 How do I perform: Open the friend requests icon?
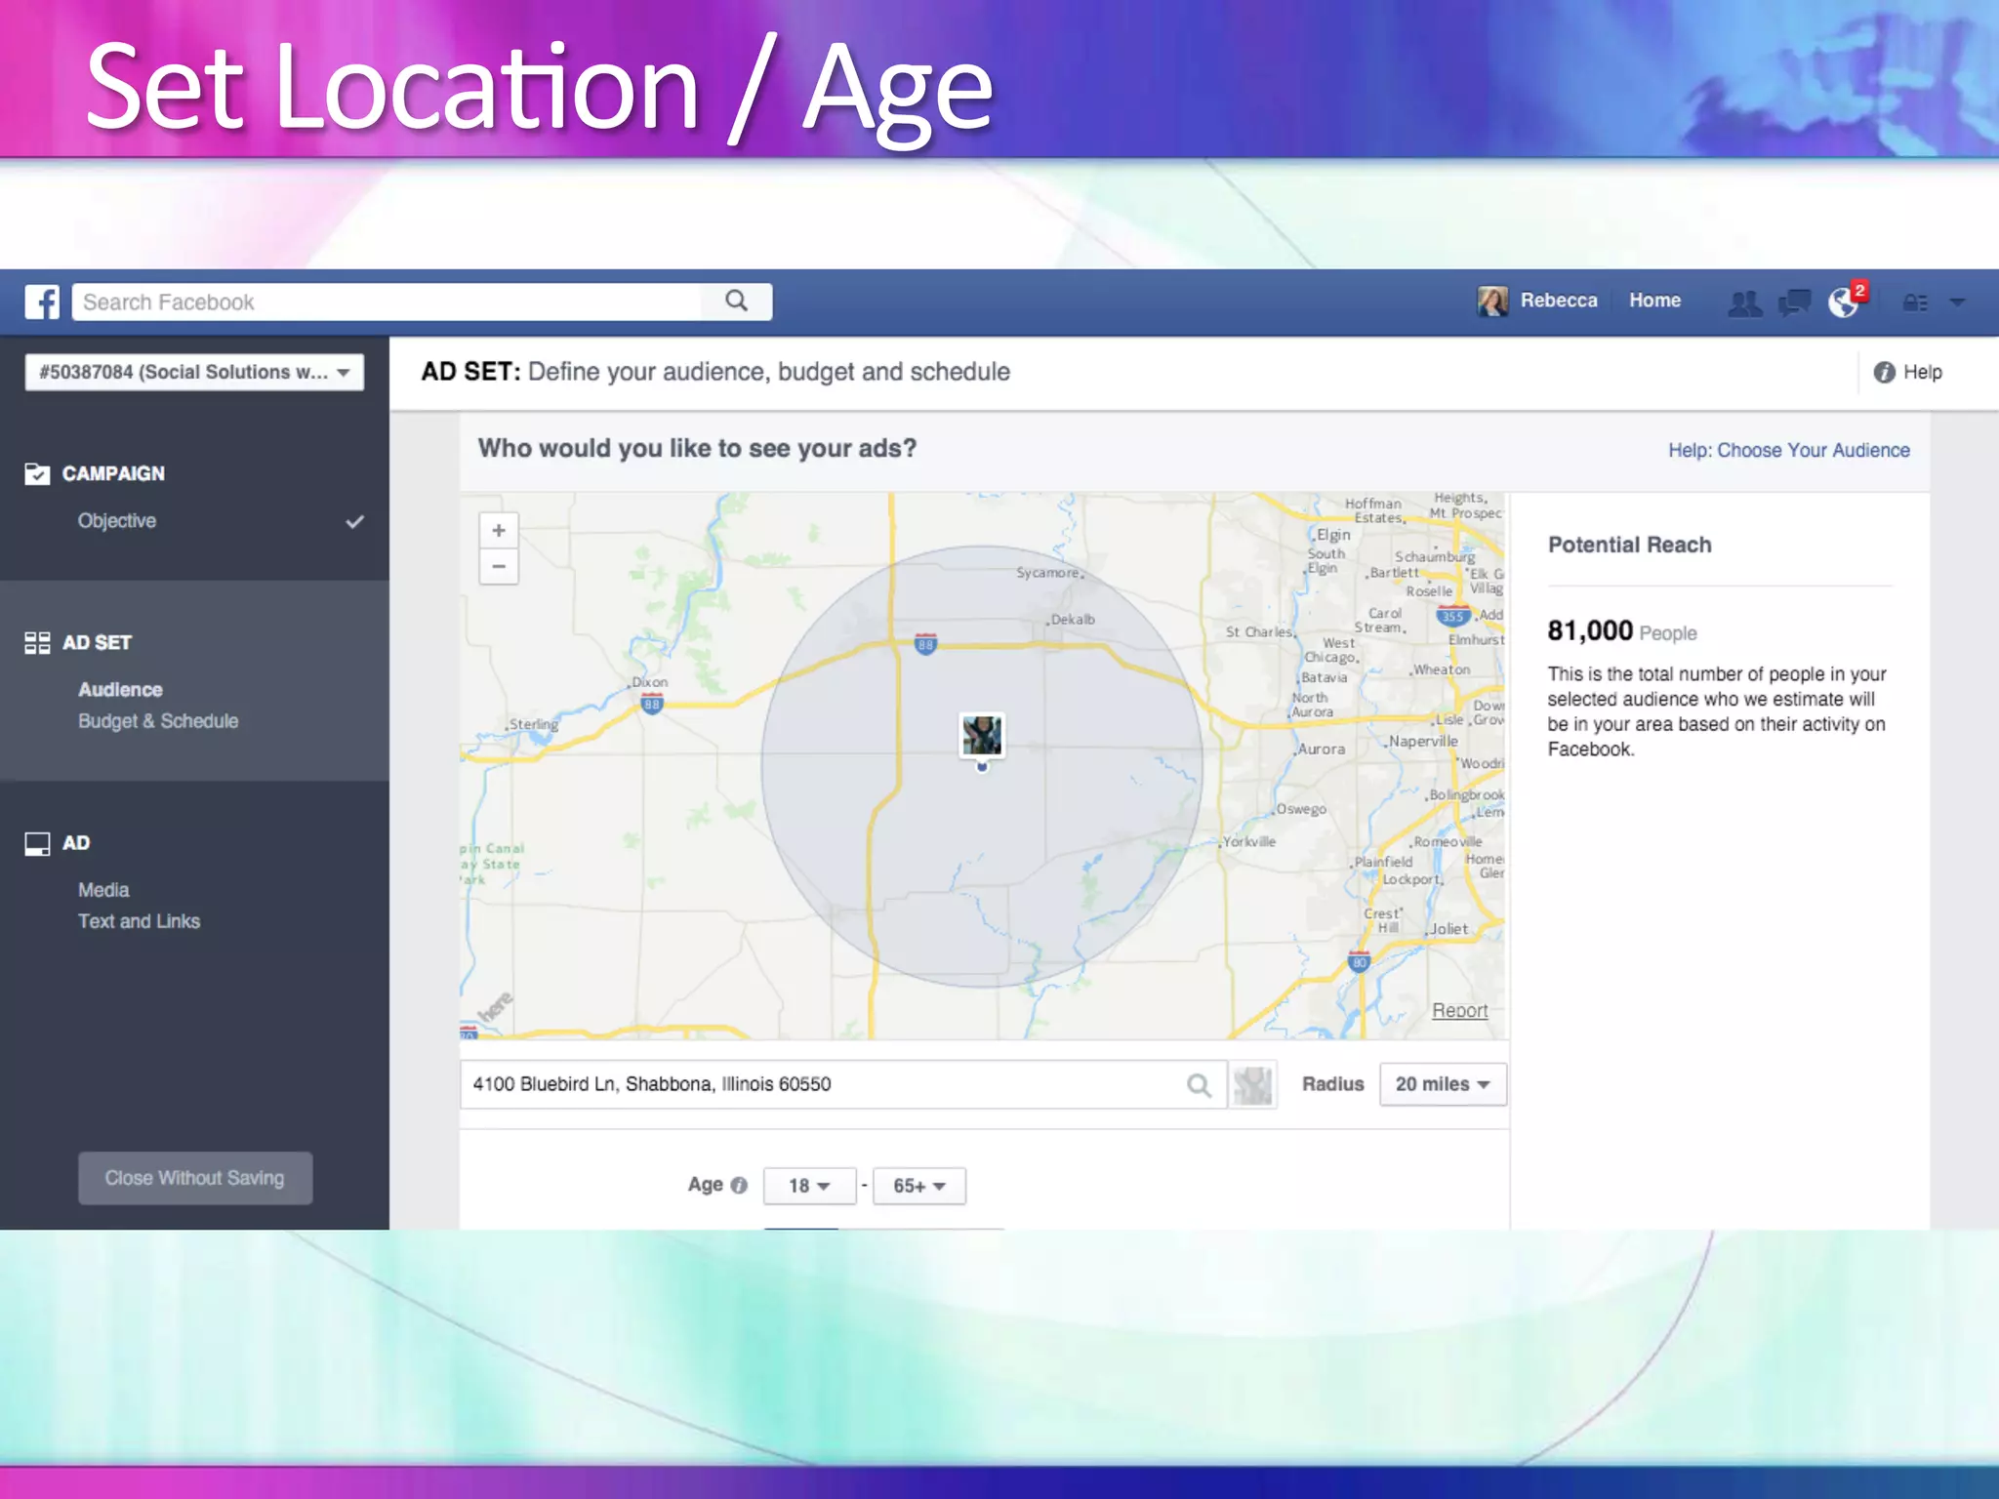(x=1744, y=303)
